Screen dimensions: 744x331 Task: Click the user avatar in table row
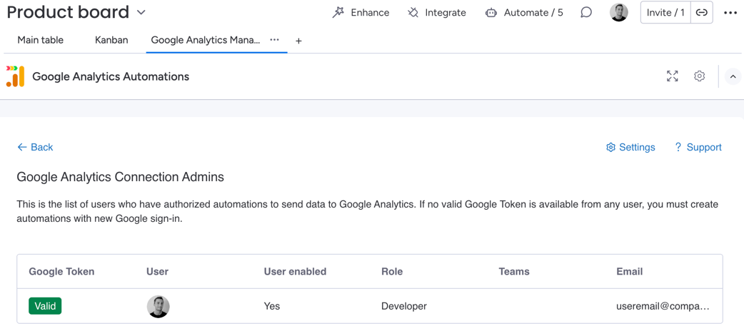(158, 306)
